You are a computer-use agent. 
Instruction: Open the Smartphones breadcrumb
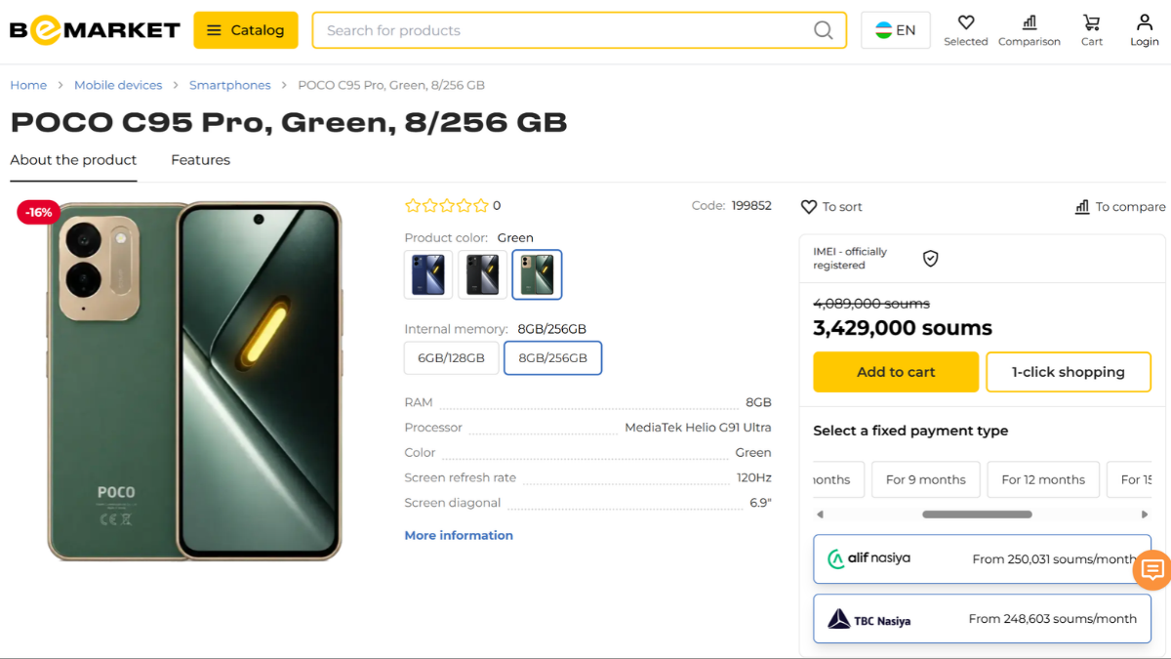229,85
